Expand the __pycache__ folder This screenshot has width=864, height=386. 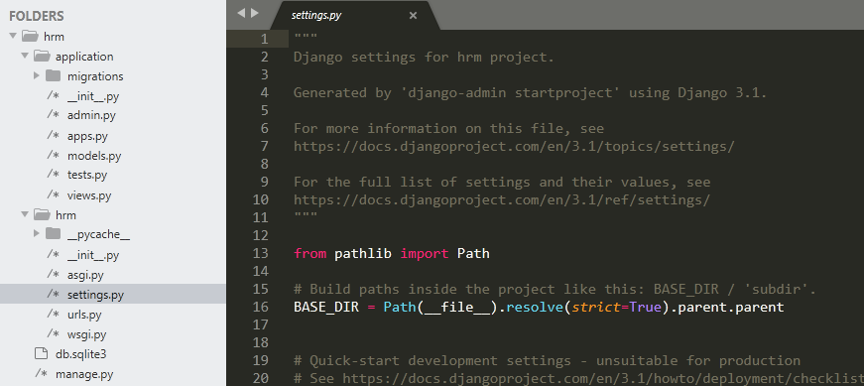pos(37,234)
